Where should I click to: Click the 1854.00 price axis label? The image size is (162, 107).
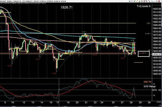click(157, 45)
